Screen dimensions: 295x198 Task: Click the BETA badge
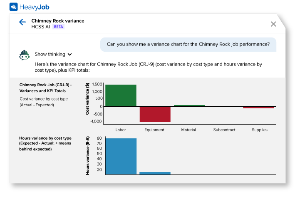point(58,27)
